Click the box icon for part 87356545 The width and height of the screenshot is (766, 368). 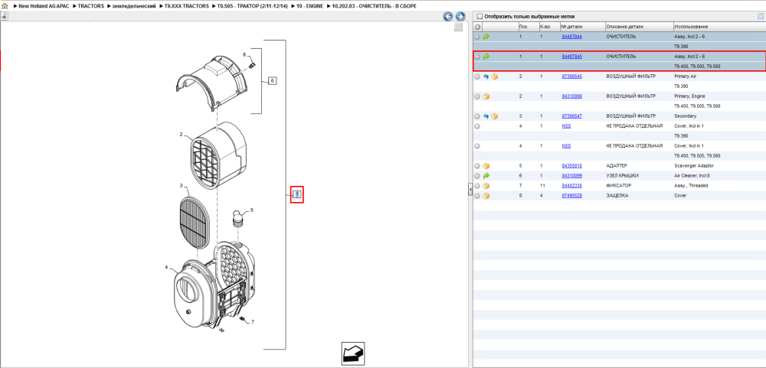[494, 77]
